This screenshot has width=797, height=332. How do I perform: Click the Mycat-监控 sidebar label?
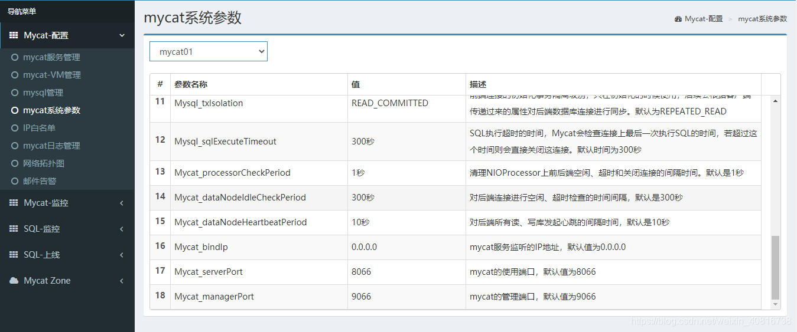point(46,203)
